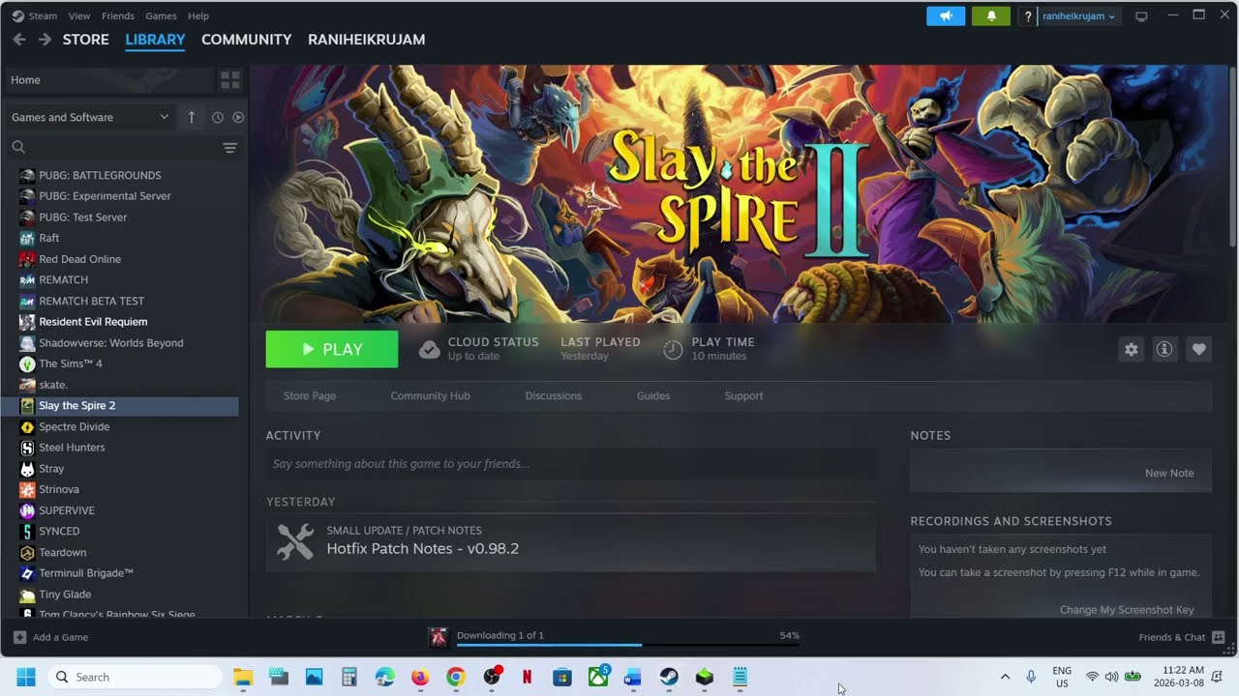Open Netflix from the taskbar
Image resolution: width=1239 pixels, height=696 pixels.
pos(527,677)
